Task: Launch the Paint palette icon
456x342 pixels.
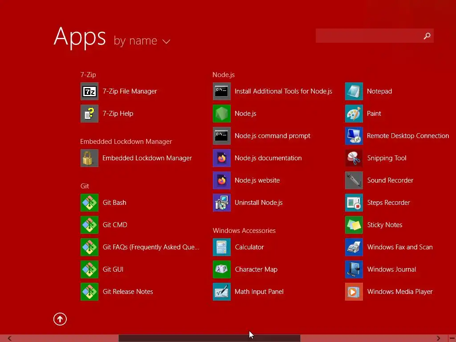Action: click(354, 114)
